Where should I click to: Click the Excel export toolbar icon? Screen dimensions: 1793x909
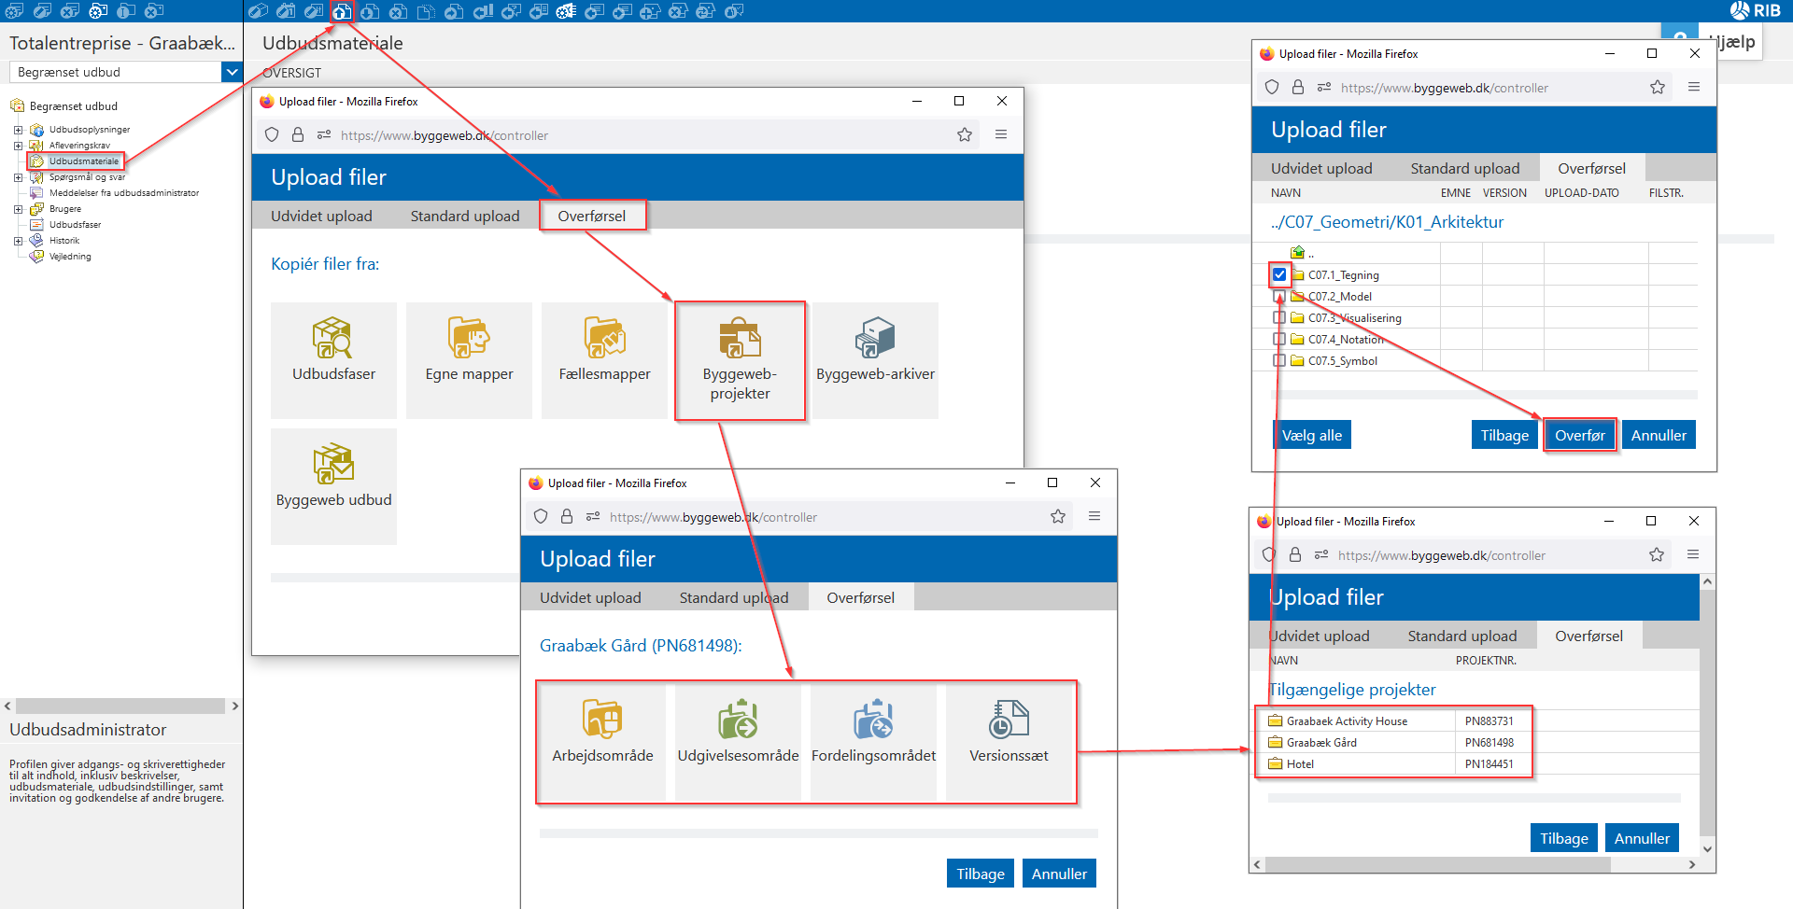coord(567,11)
